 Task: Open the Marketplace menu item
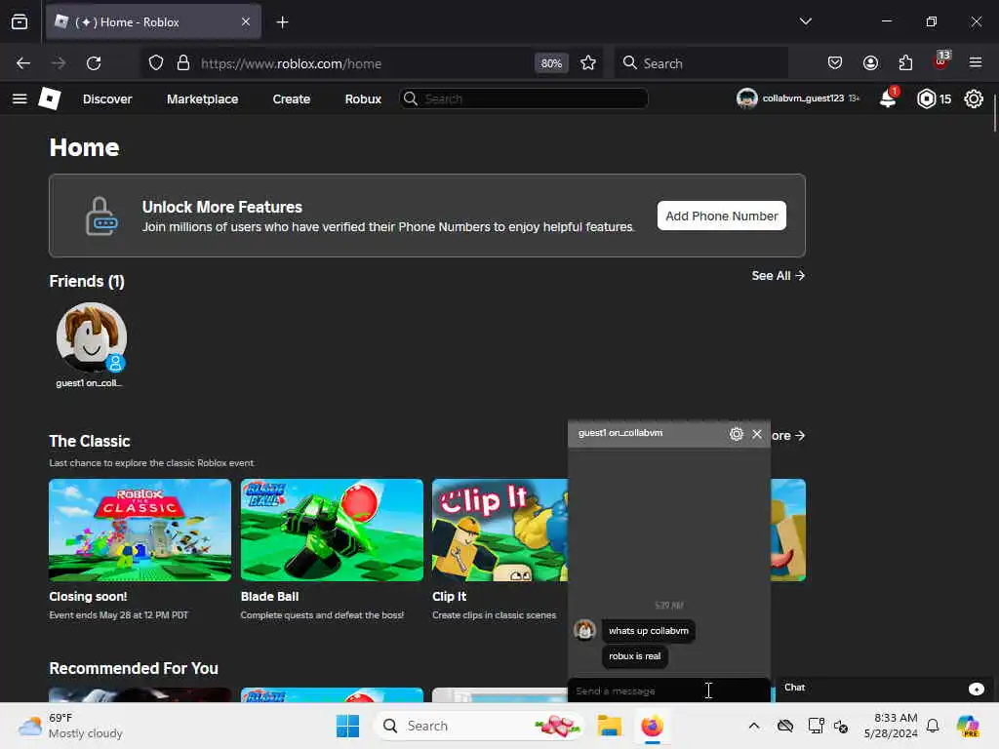pos(203,99)
